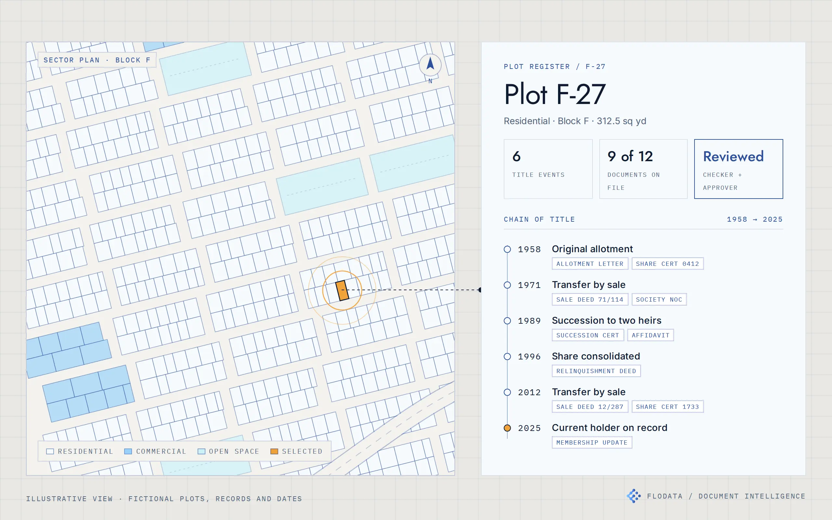Open the Relinquishment Deed tag
Image resolution: width=832 pixels, height=520 pixels.
pos(596,371)
